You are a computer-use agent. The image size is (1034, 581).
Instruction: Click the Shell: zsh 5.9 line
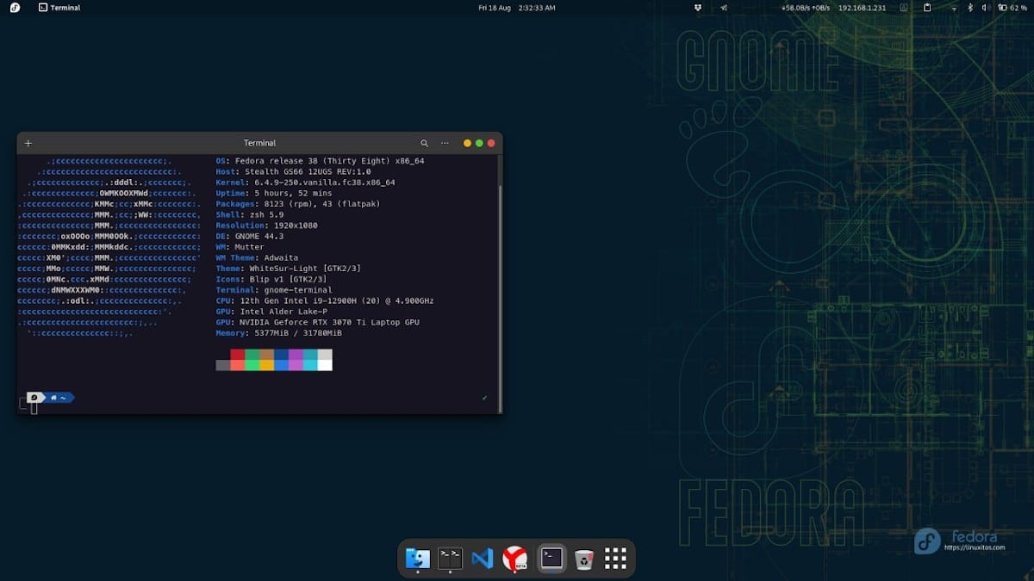250,214
